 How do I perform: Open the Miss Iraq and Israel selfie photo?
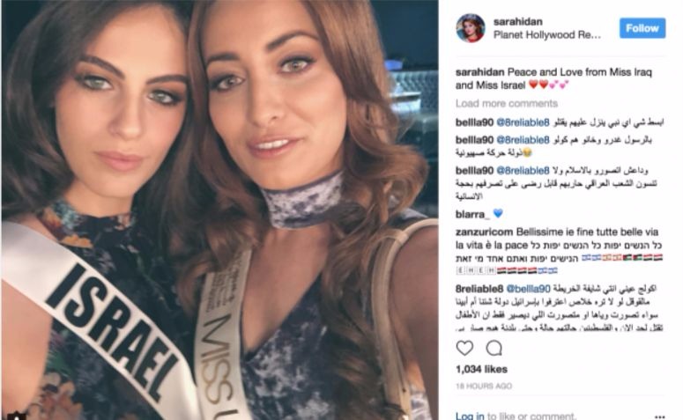point(220,210)
